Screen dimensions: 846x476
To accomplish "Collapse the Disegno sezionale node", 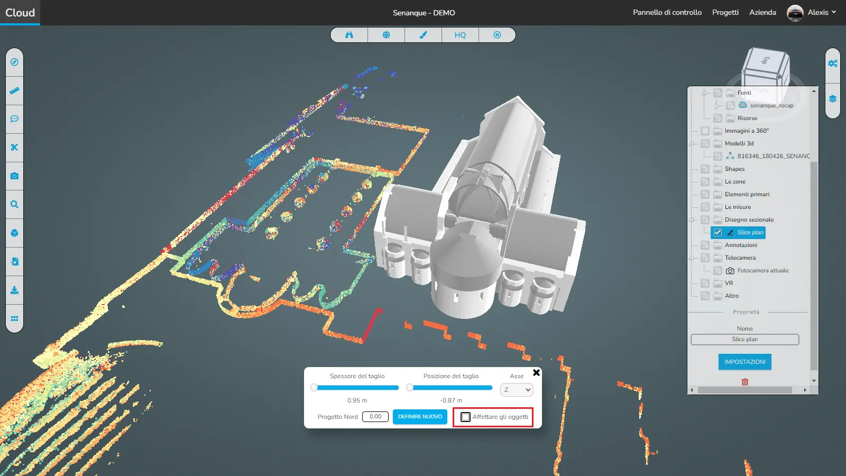I will pos(692,219).
